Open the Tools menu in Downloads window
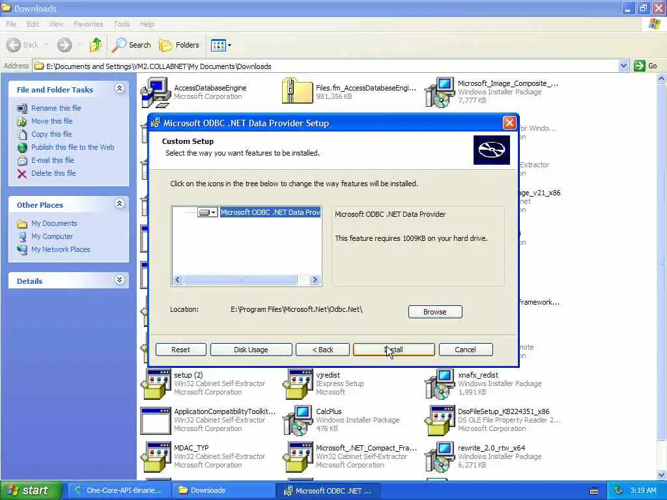 pyautogui.click(x=122, y=24)
